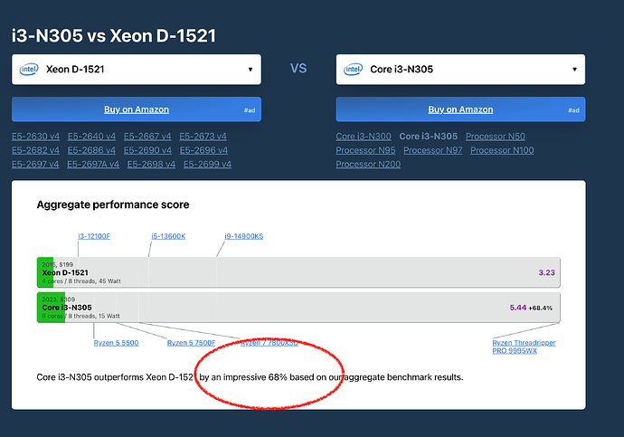Screen dimensions: 624x437
Task: Click the left Buy on Amazon button
Action: [137, 109]
